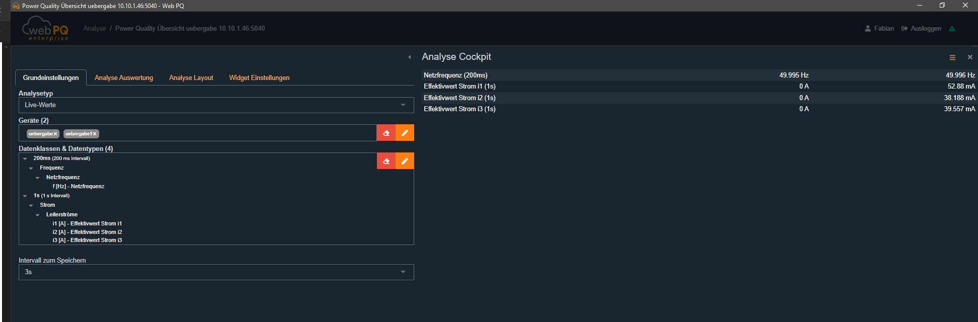Open the Analyse Layout tab
Image resolution: width=978 pixels, height=322 pixels.
pos(191,78)
